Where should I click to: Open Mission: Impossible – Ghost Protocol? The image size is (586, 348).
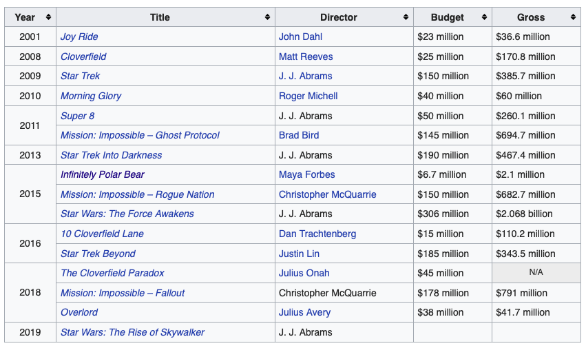140,135
